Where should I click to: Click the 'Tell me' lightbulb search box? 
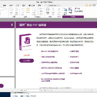pyautogui.click(x=53, y=5)
